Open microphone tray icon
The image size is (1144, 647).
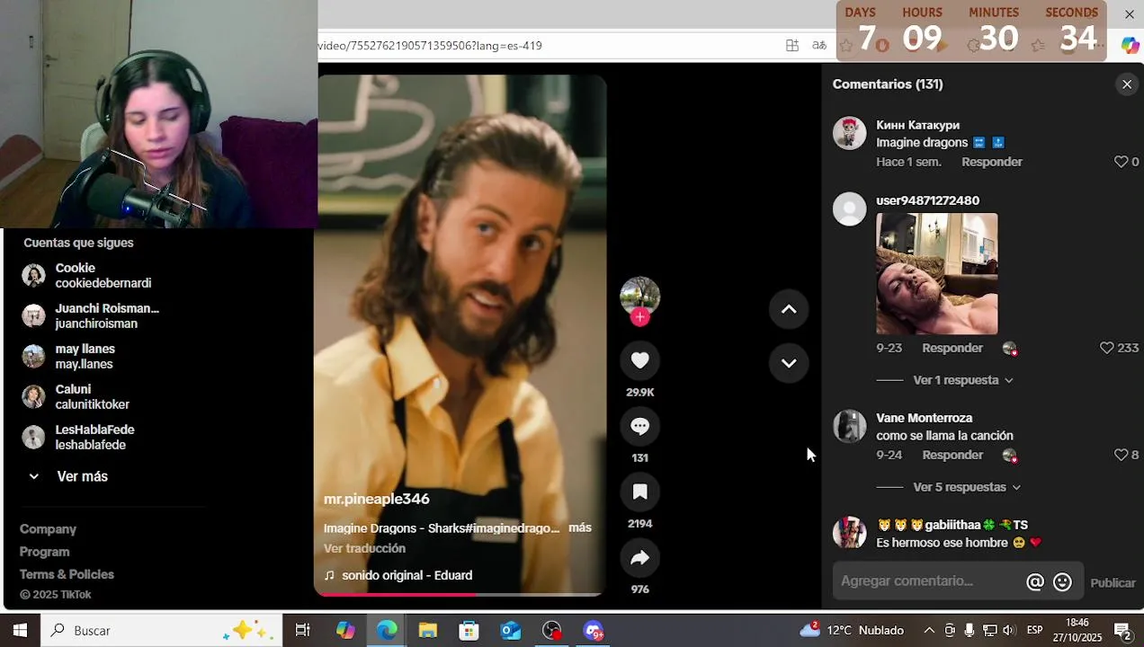[x=969, y=631]
